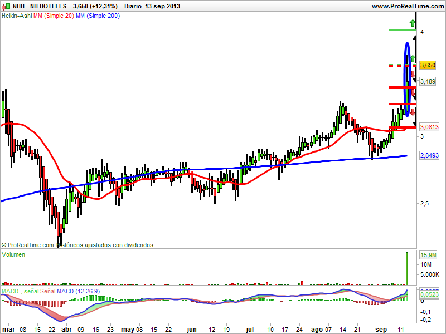Click the 10M volume axis label
The height and width of the screenshot is (334, 446).
click(x=426, y=265)
